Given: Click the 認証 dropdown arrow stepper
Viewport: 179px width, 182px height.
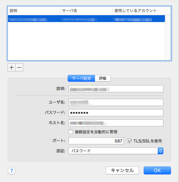Looking at the screenshot, I should [x=160, y=151].
